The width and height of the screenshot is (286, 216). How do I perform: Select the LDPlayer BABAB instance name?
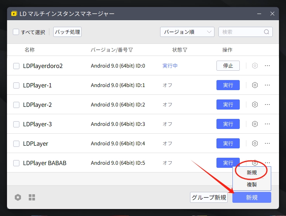point(45,163)
